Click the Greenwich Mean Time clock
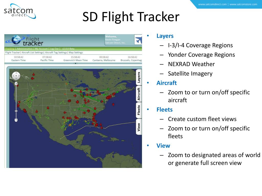 tap(75, 59)
